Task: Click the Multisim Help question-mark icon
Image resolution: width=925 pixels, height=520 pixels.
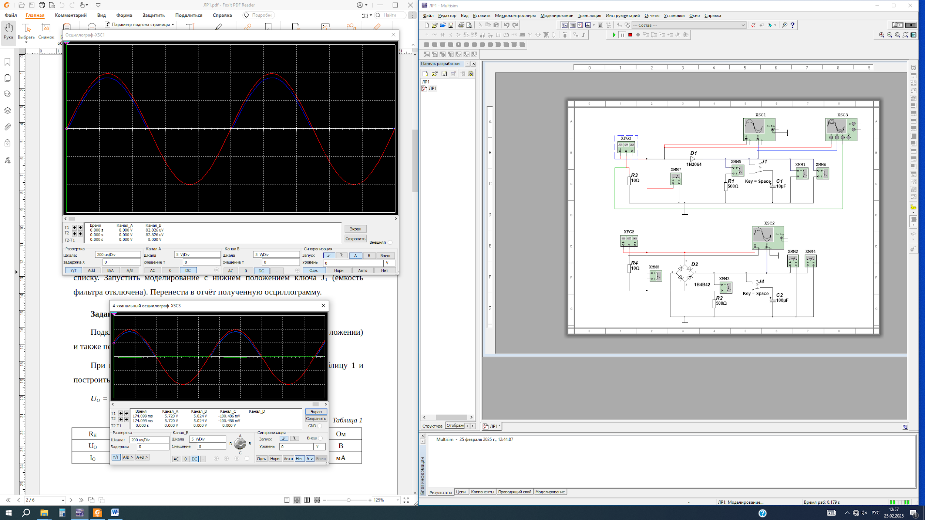Action: 792,25
